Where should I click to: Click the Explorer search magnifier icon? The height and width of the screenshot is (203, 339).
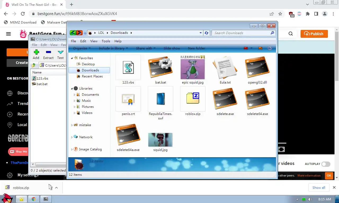point(272,33)
